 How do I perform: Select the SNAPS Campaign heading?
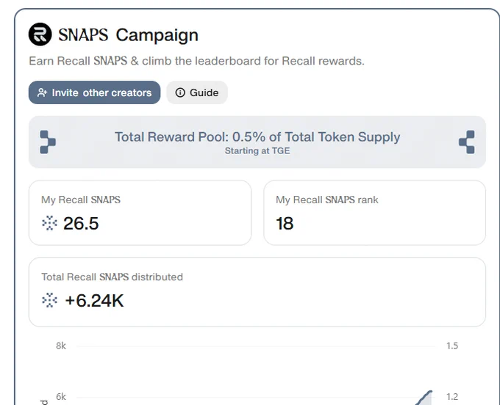coord(128,34)
